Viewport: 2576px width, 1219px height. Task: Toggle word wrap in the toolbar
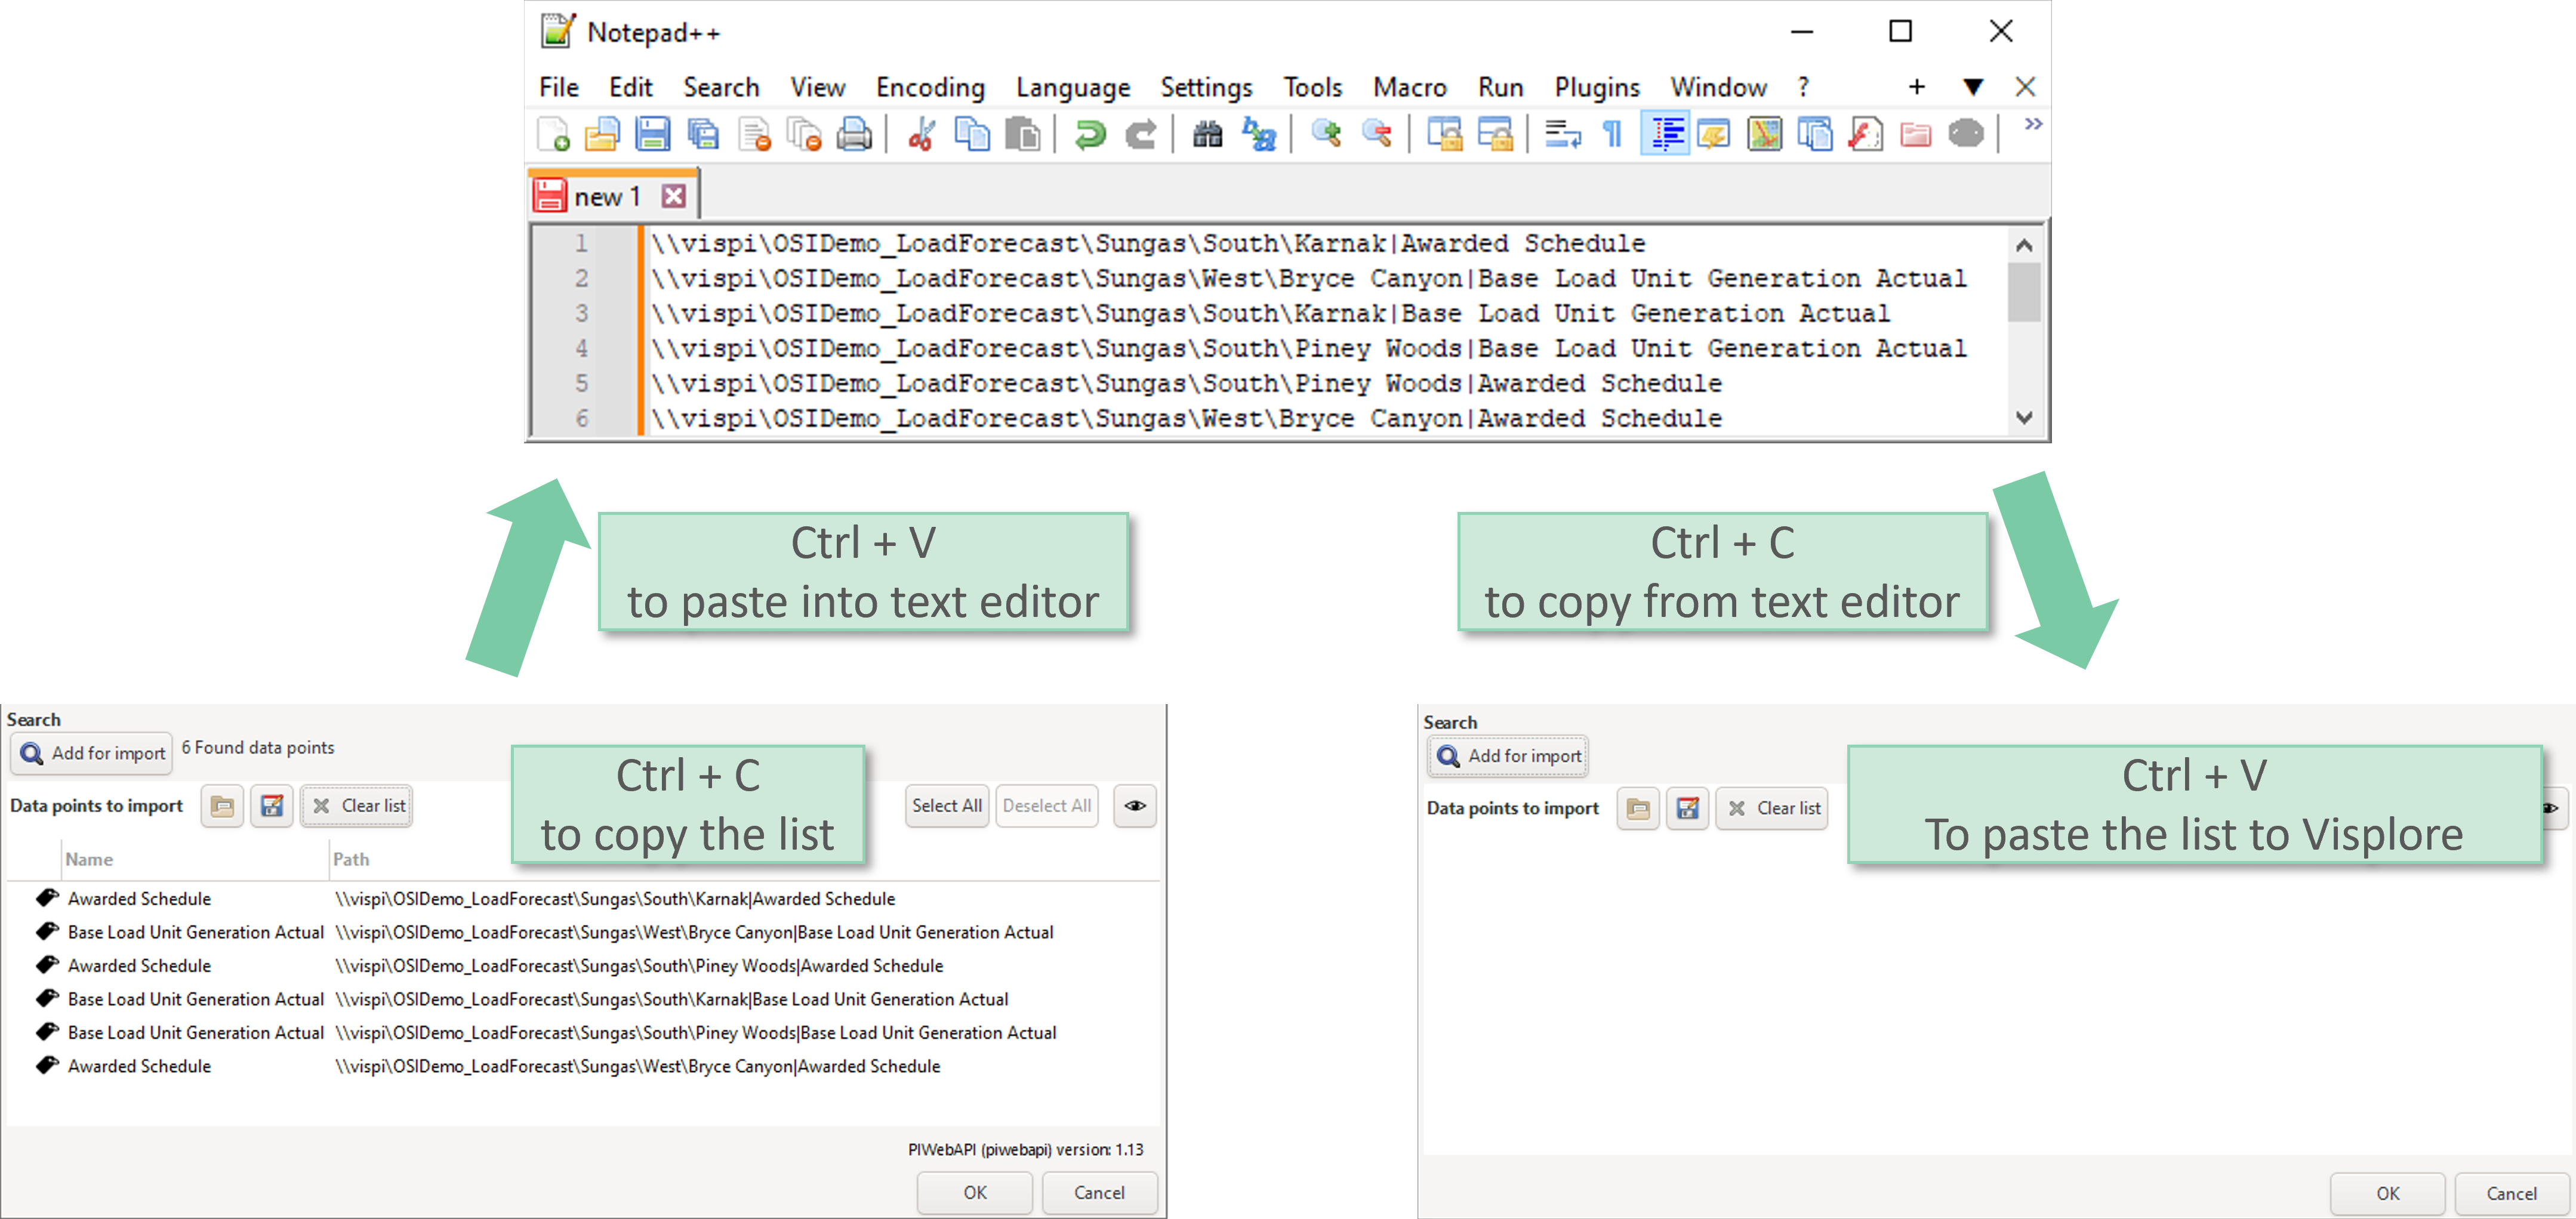click(x=1562, y=134)
